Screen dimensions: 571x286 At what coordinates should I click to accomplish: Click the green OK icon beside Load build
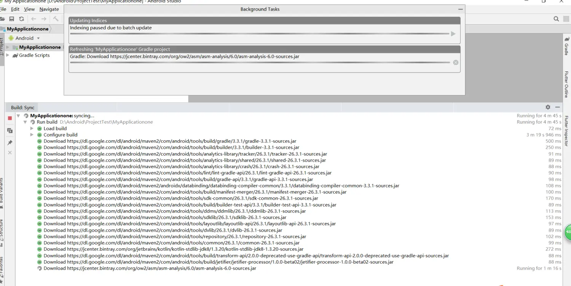click(40, 129)
